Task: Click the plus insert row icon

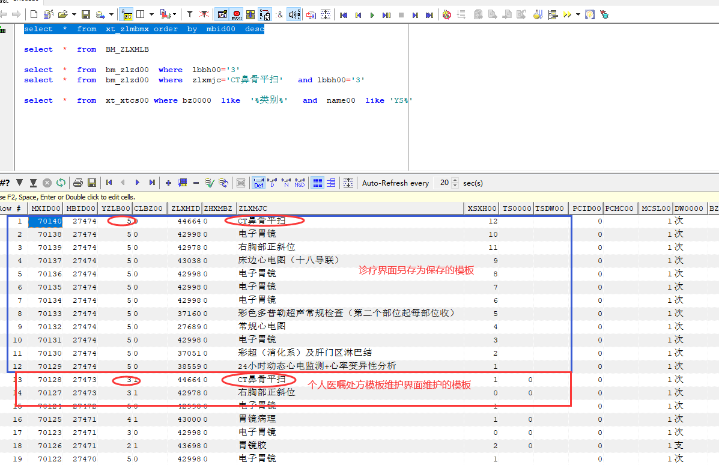Action: (x=168, y=183)
